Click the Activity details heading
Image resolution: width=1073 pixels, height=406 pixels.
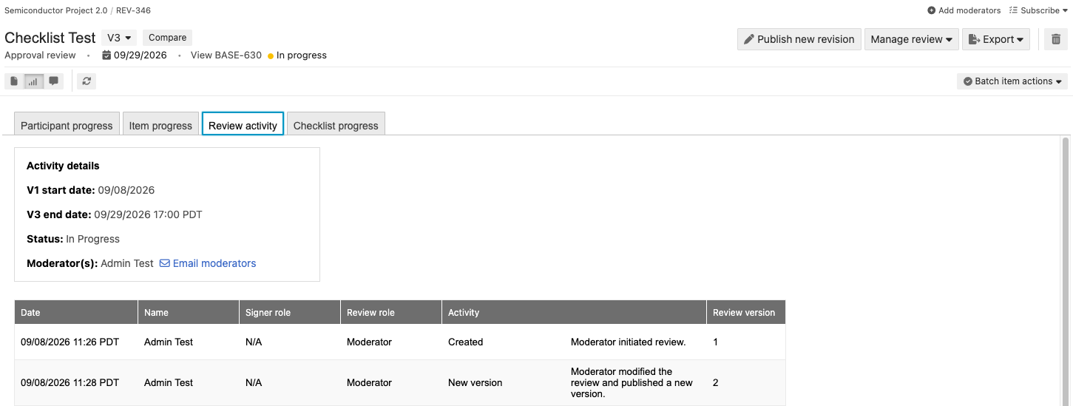point(63,166)
